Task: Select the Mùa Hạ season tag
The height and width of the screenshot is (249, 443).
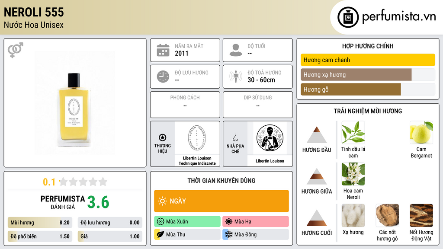Action: click(255, 221)
